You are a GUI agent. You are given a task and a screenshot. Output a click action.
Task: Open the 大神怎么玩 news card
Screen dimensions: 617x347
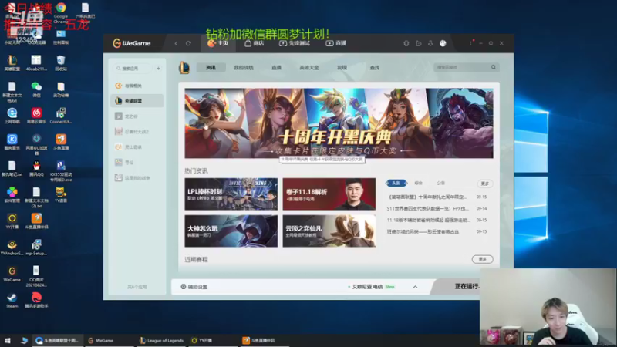(231, 231)
